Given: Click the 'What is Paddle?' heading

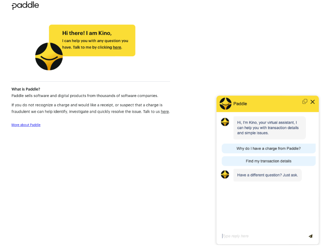Looking at the screenshot, I should pyautogui.click(x=26, y=89).
